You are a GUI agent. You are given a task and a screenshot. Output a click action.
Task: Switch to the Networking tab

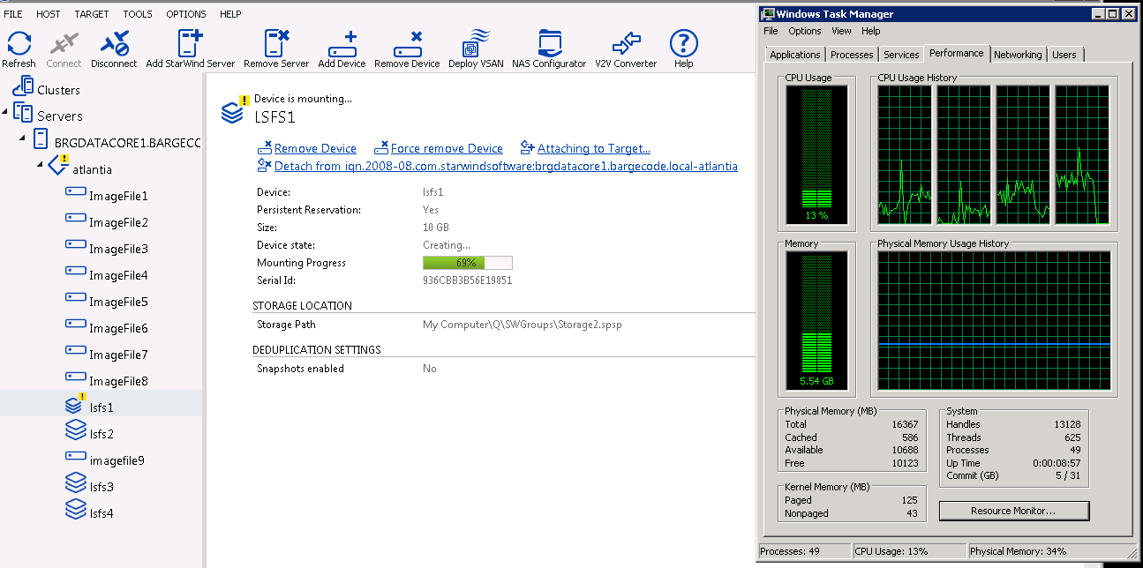[x=1018, y=55]
